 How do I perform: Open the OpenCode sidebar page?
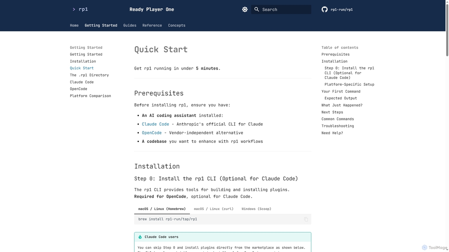point(79,89)
